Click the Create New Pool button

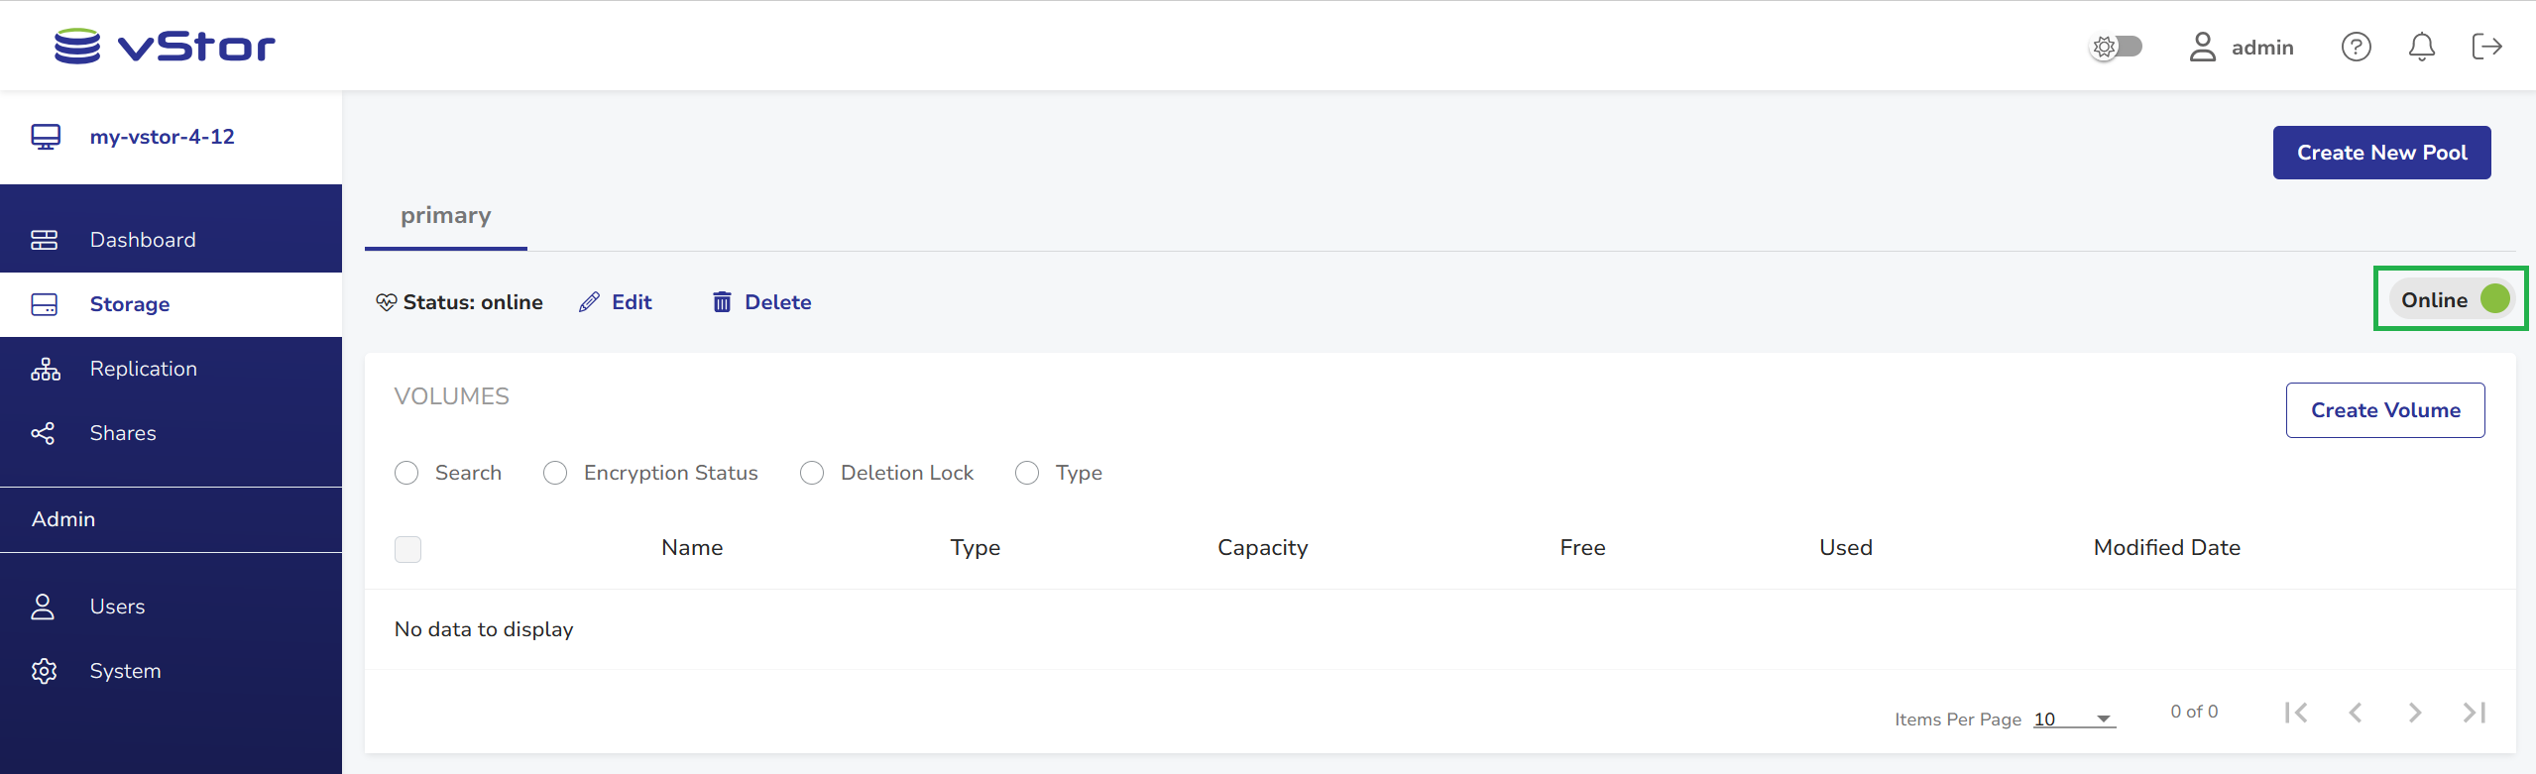(x=2381, y=153)
